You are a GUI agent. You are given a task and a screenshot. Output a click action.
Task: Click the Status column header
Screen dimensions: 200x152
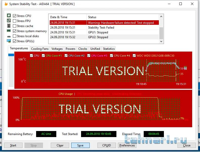click(x=123, y=17)
